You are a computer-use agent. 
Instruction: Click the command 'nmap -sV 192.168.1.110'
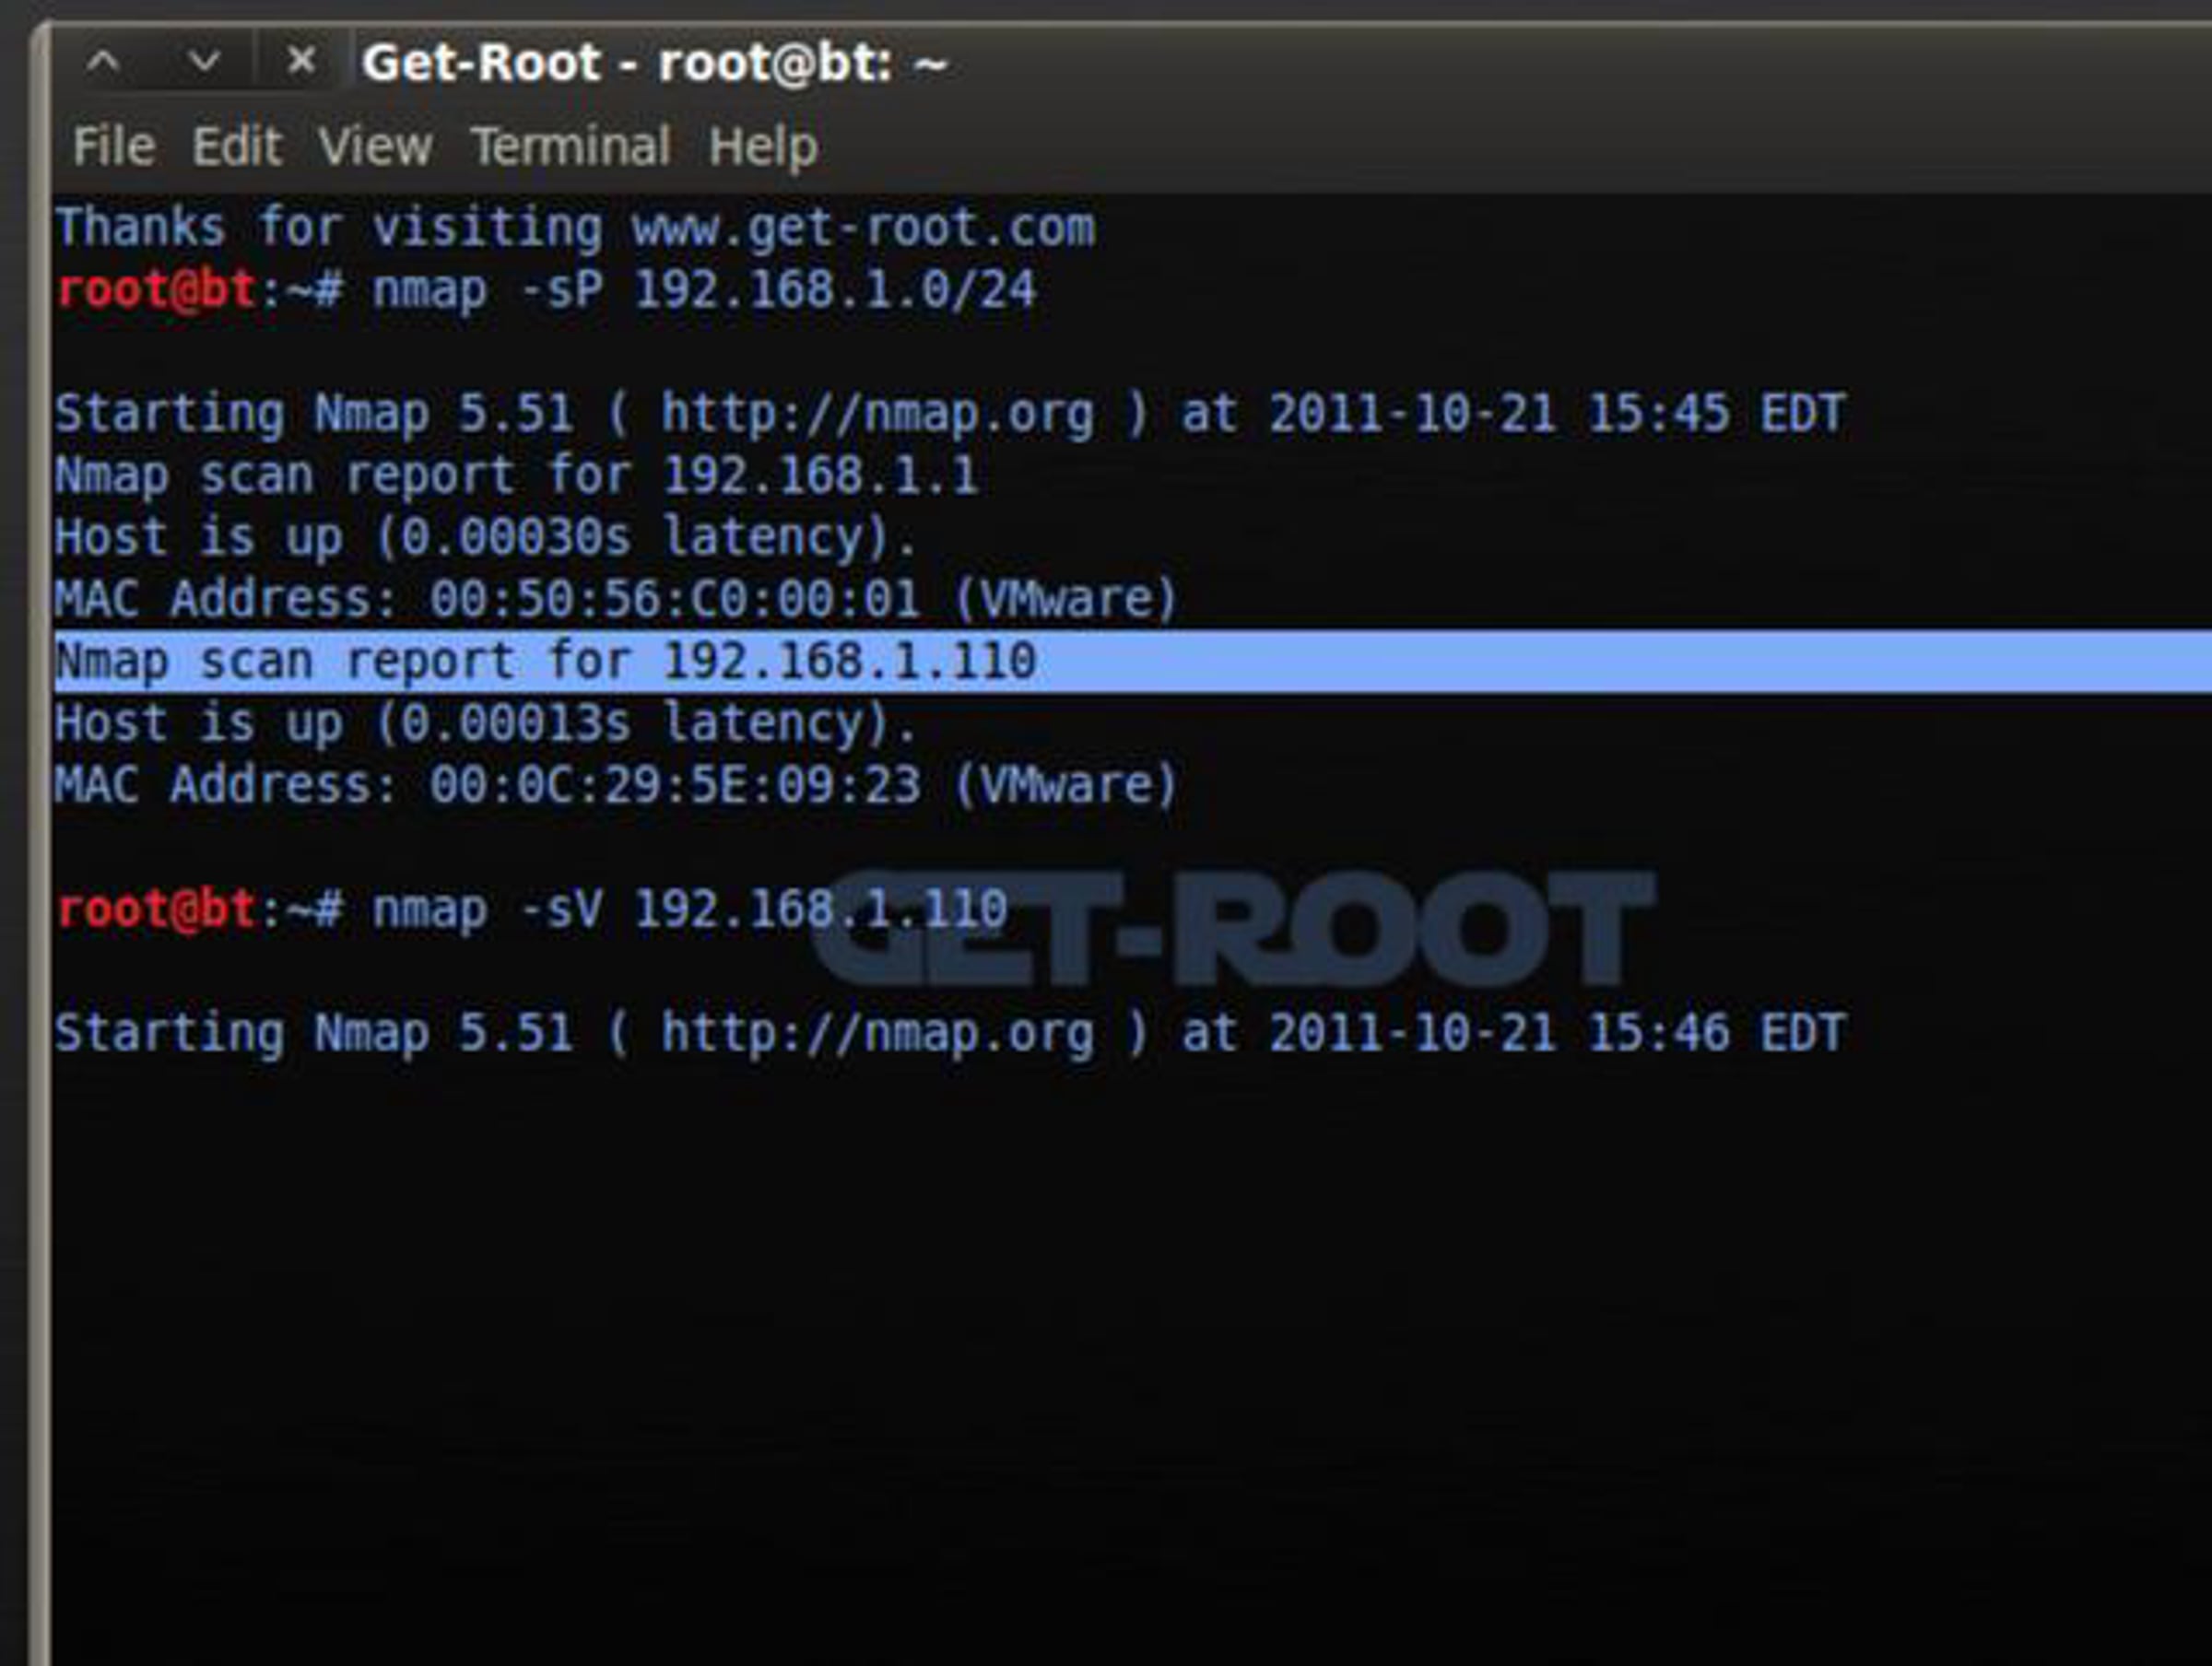coord(690,910)
